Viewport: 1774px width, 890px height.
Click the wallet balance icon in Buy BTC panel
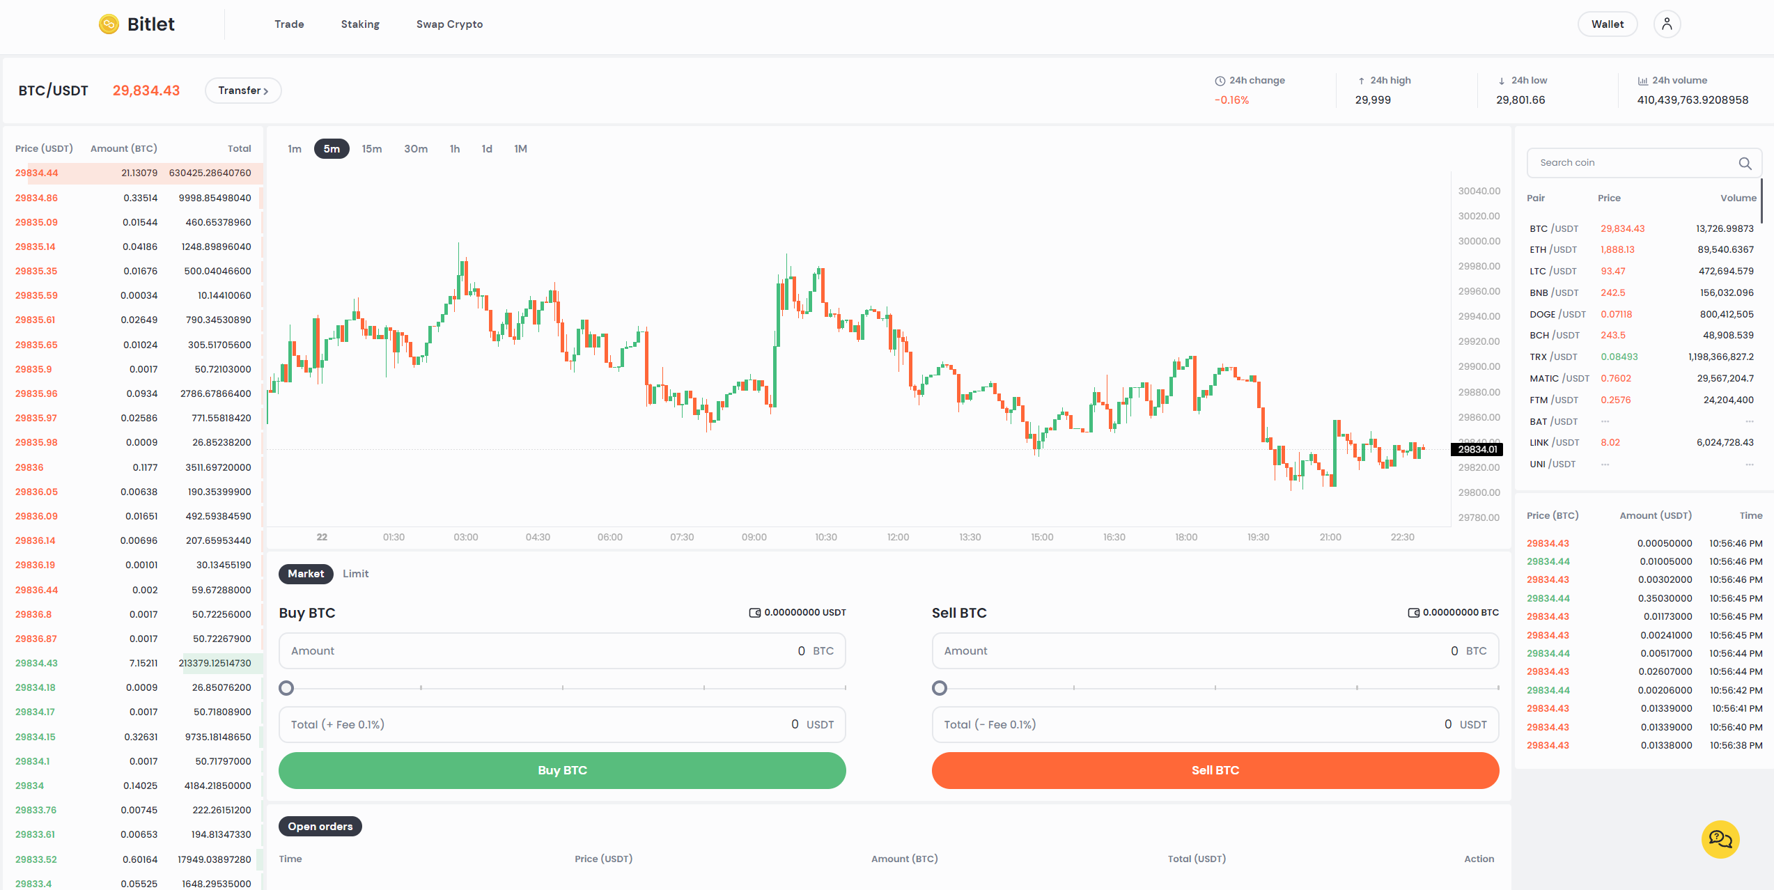(754, 612)
